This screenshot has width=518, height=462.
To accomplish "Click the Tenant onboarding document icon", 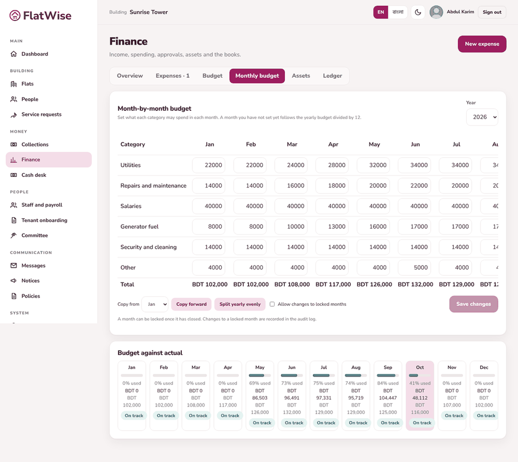I will tap(13, 220).
